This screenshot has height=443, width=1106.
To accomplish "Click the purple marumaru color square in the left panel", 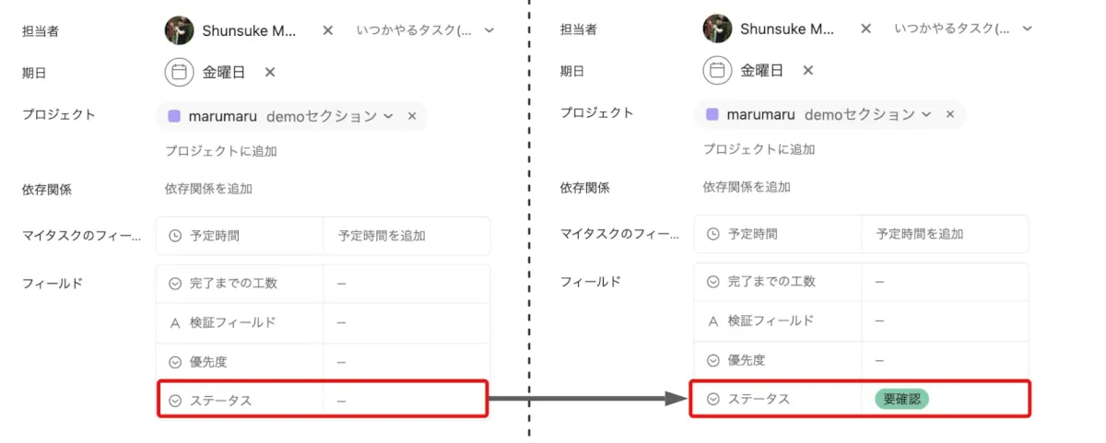I will (x=174, y=116).
